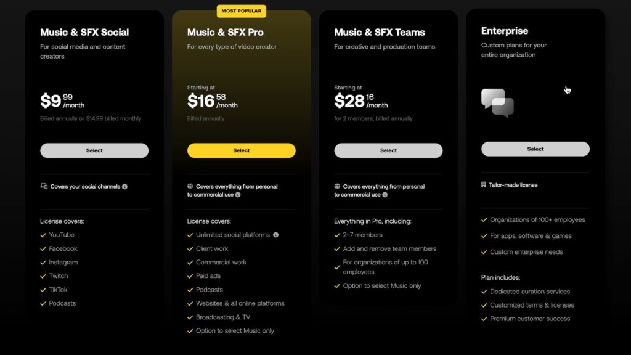Click the $16.58/month Pro price

pyautogui.click(x=213, y=100)
